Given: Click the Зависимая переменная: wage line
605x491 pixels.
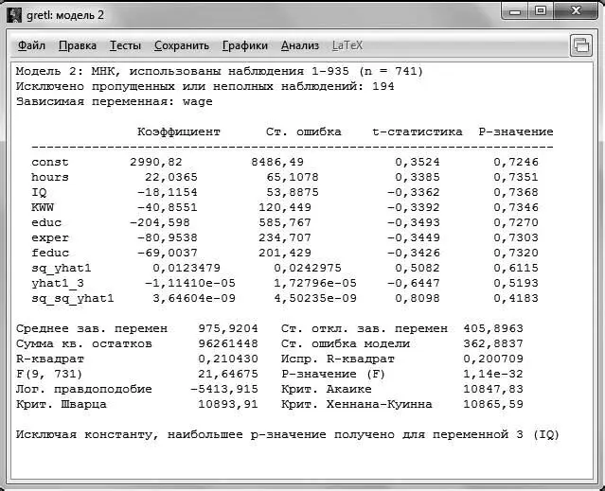Looking at the screenshot, I should tap(115, 102).
